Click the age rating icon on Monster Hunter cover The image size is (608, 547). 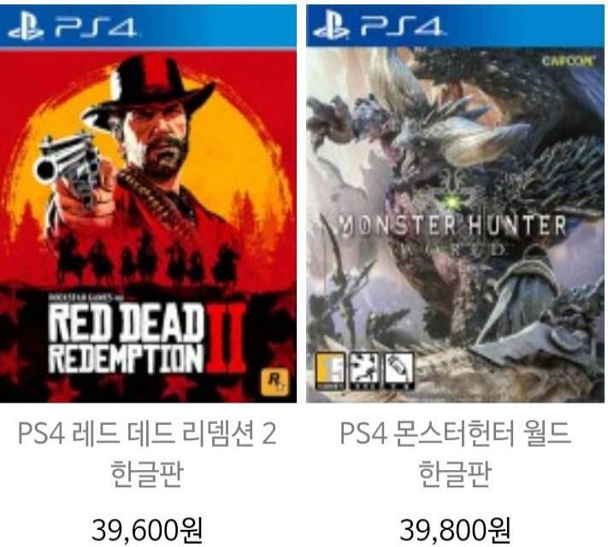(x=330, y=372)
